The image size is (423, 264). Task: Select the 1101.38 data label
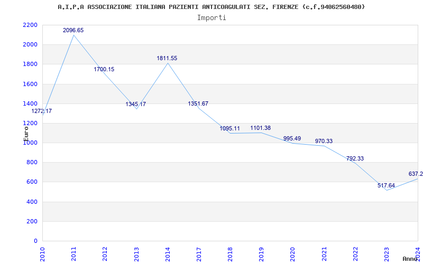point(260,128)
